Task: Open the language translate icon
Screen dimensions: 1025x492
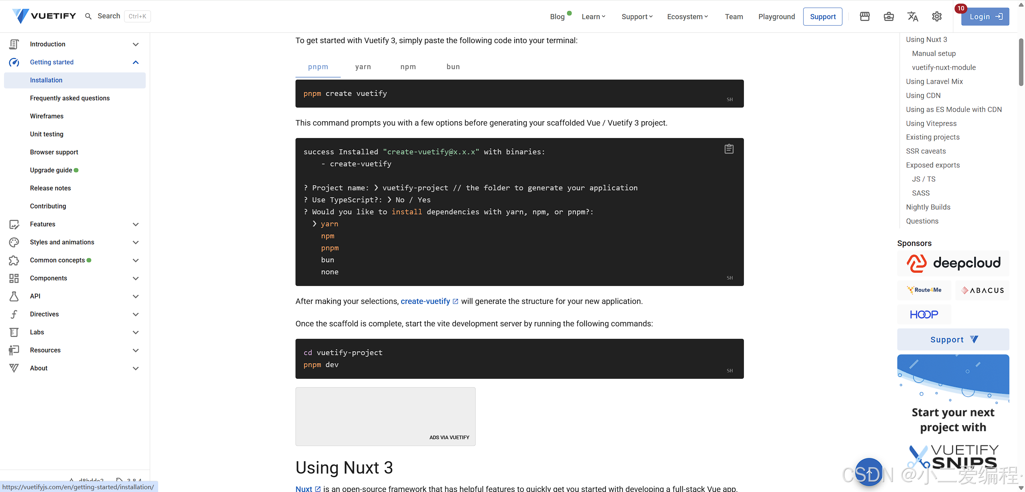Action: pyautogui.click(x=913, y=16)
